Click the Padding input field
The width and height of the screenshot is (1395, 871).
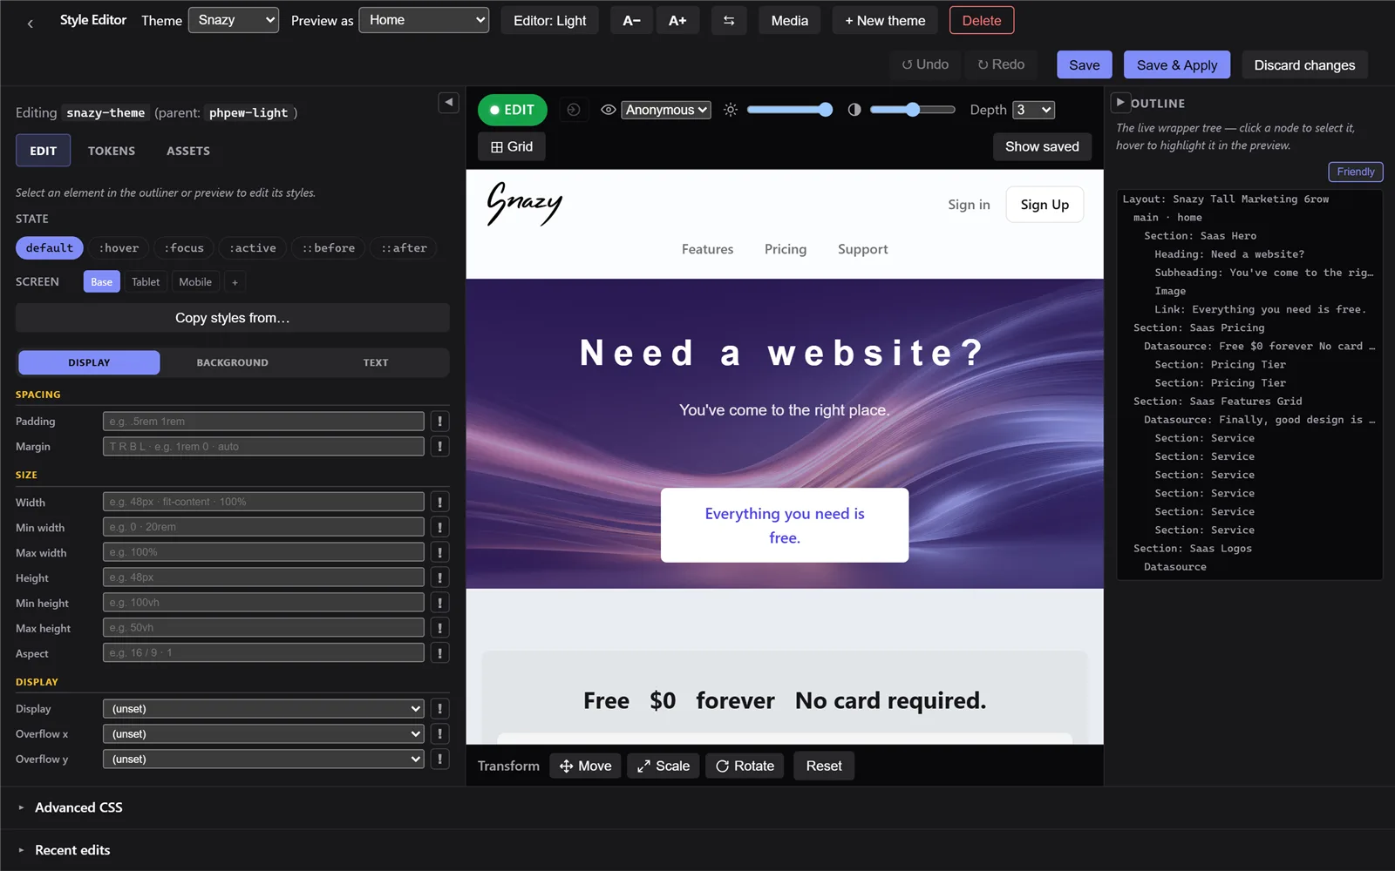263,422
